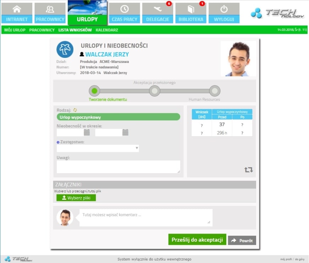Image resolution: width=309 pixels, height=263 pixels.
Task: Click Prześlij do akceptacji button
Action: pos(197,240)
